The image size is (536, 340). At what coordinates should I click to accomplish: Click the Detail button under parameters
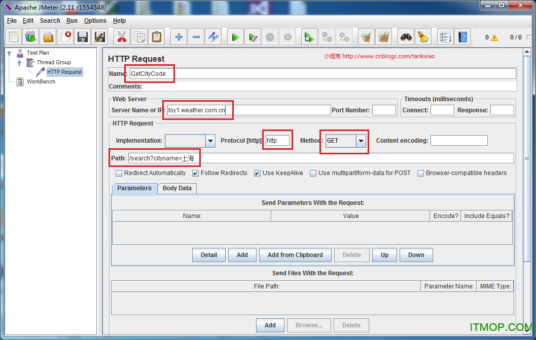point(208,255)
